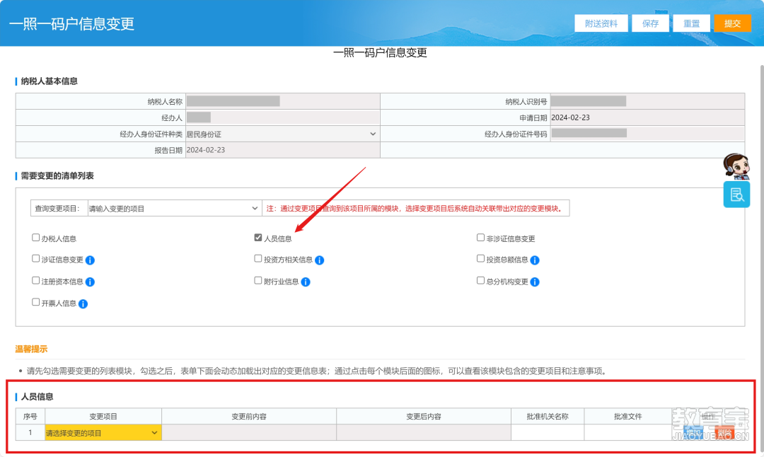Screen dimensions: 764x457
Task: Check the 注册资本信息 checkbox
Action: click(x=35, y=281)
